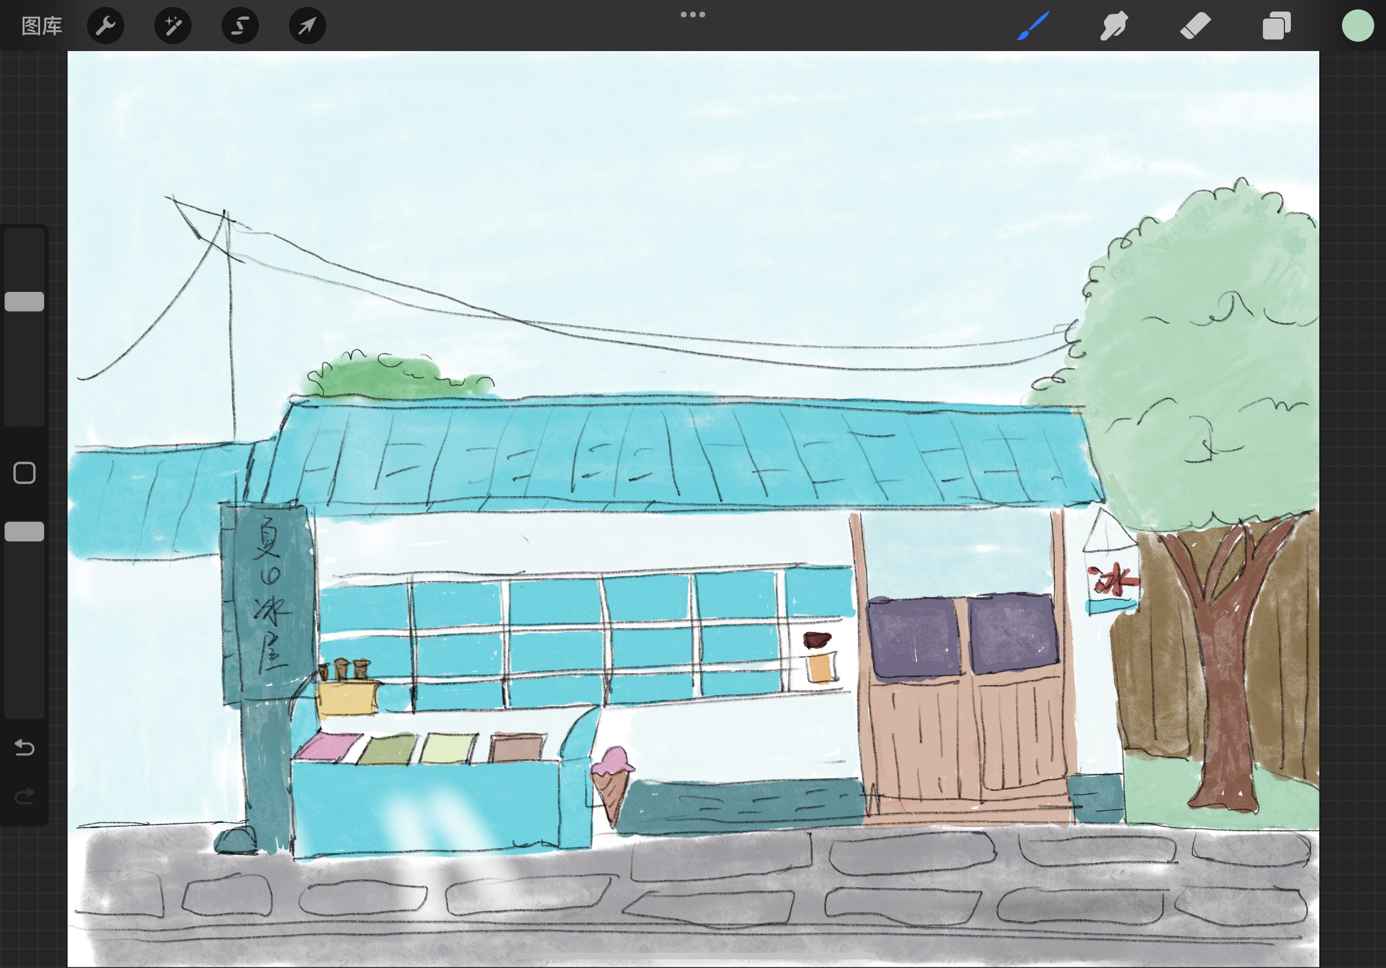Image resolution: width=1386 pixels, height=968 pixels.
Task: Return to the 图库 gallery
Action: pyautogui.click(x=42, y=26)
